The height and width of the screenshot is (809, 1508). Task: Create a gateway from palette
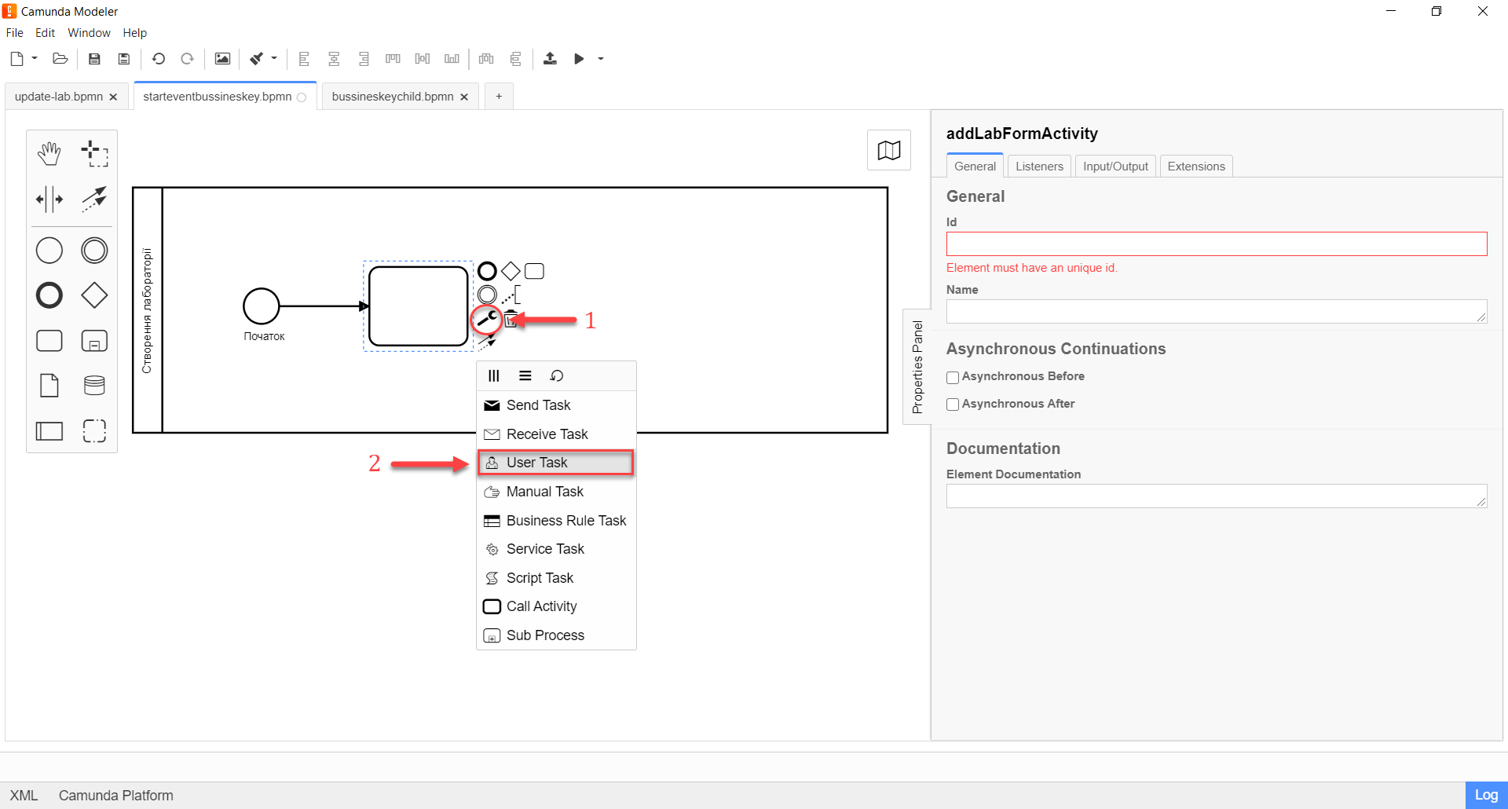tap(94, 295)
